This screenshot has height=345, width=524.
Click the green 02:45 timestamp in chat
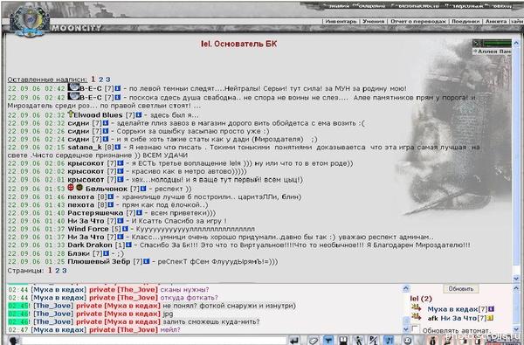coord(18,306)
